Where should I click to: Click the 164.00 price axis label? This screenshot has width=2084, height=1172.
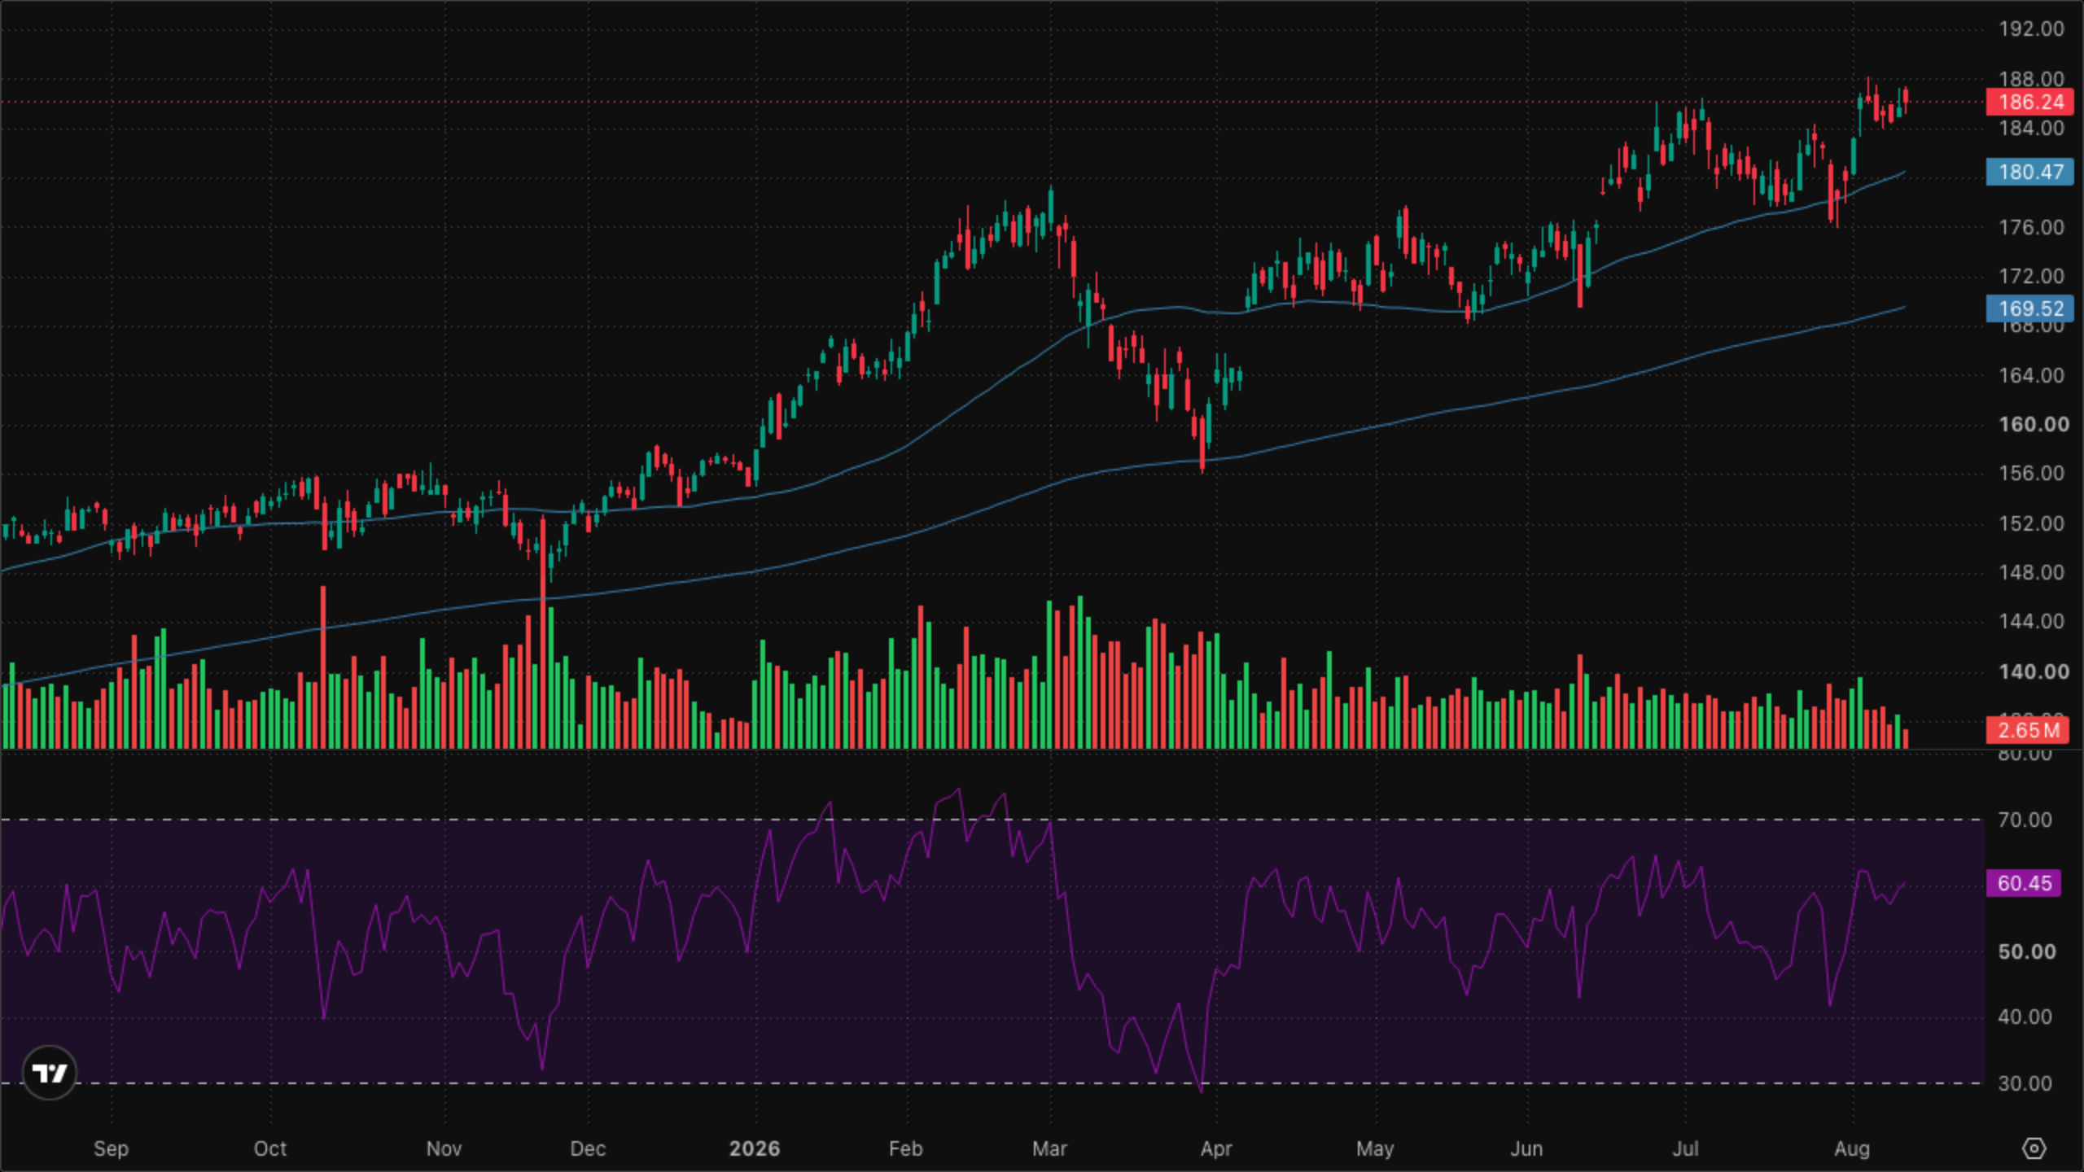(x=2032, y=375)
